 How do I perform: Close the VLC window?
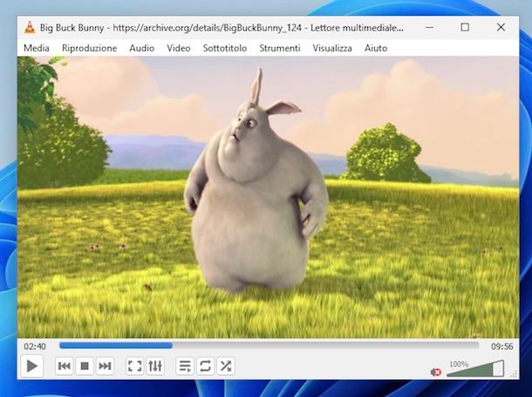(x=501, y=27)
